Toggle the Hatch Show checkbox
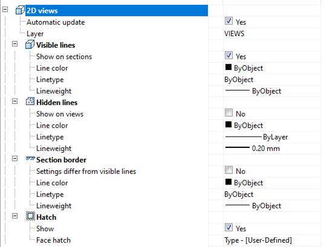The height and width of the screenshot is (247, 324). click(228, 228)
